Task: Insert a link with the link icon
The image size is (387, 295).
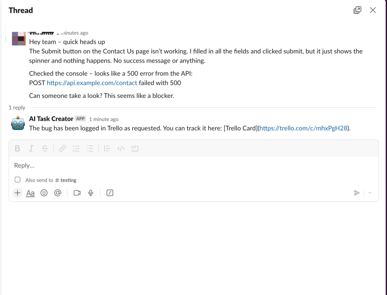Action: click(x=62, y=148)
